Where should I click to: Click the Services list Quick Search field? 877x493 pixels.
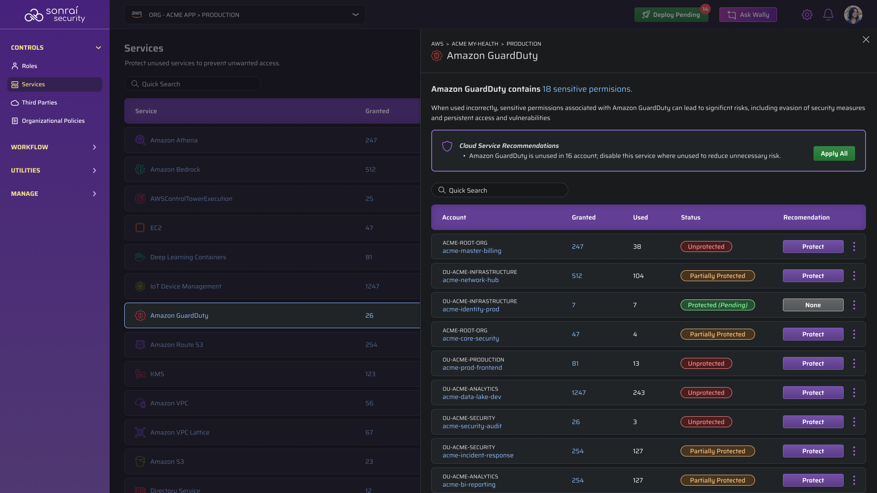click(x=193, y=84)
